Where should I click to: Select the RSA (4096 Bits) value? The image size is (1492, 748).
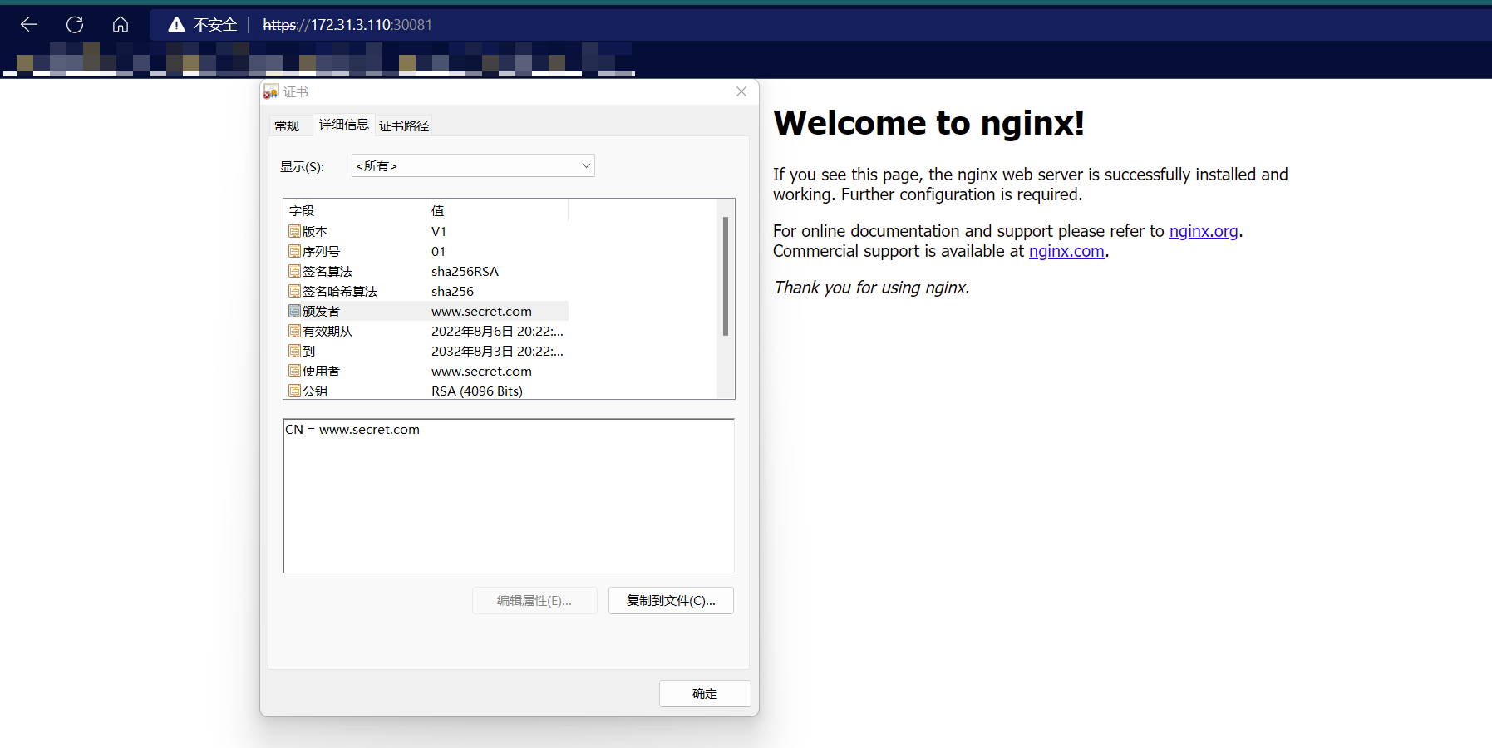point(477,391)
